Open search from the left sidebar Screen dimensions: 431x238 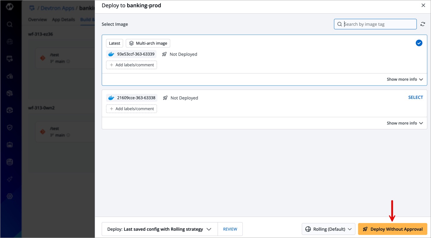10,24
